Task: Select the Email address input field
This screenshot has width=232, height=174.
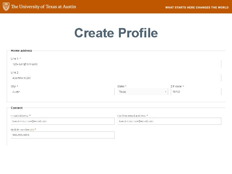Action: tap(63, 121)
